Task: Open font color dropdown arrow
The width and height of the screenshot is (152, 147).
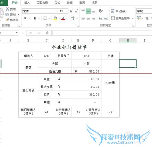Action: 67,18
